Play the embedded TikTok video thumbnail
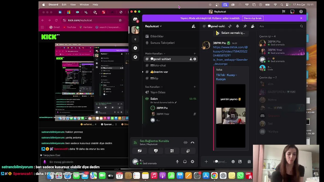 (231, 116)
